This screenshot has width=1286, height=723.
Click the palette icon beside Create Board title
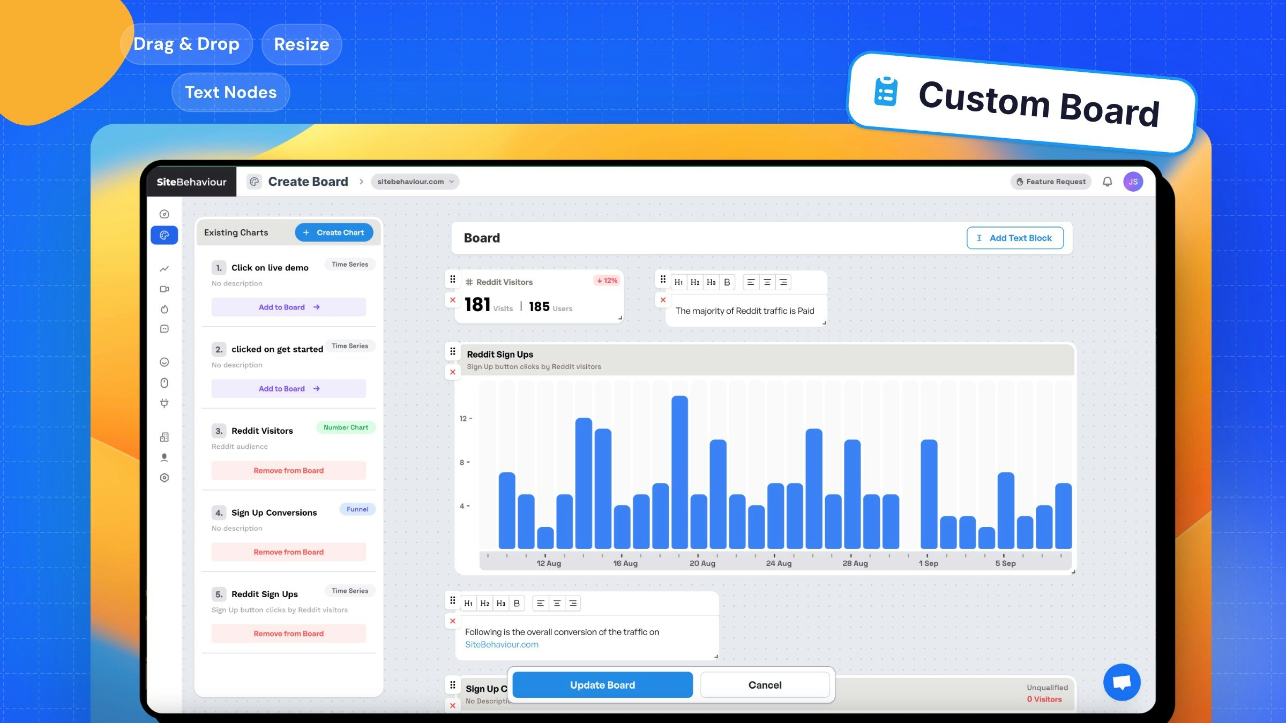[x=254, y=182]
